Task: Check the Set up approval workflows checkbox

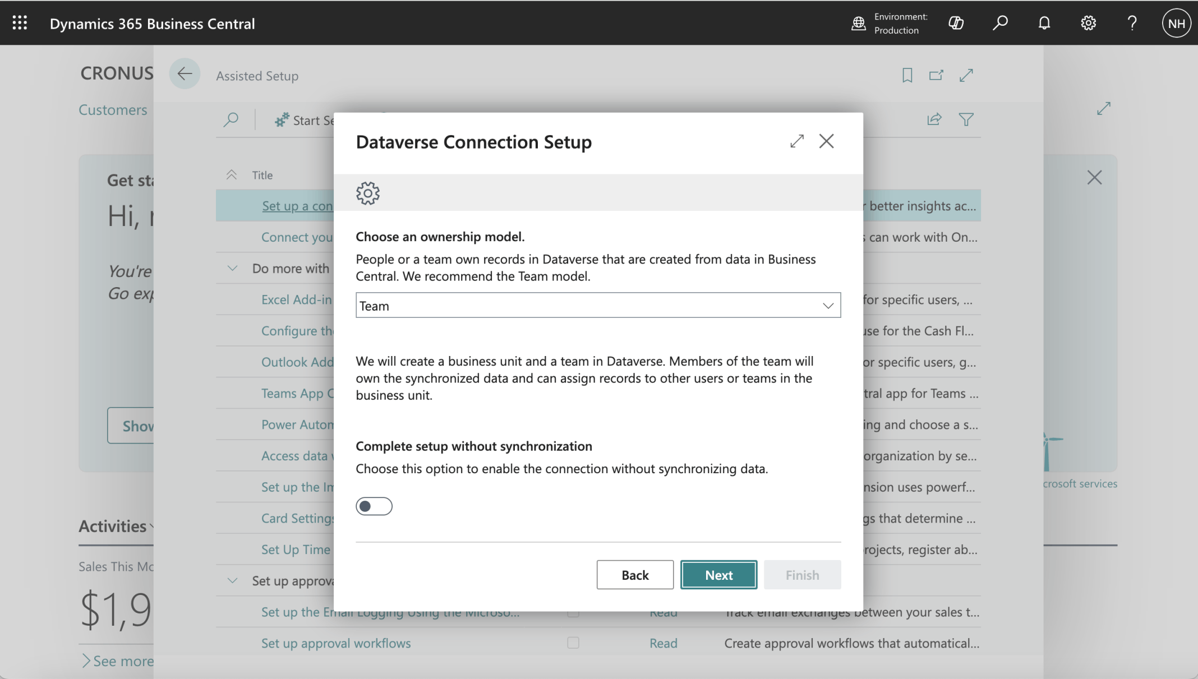Action: pos(573,643)
